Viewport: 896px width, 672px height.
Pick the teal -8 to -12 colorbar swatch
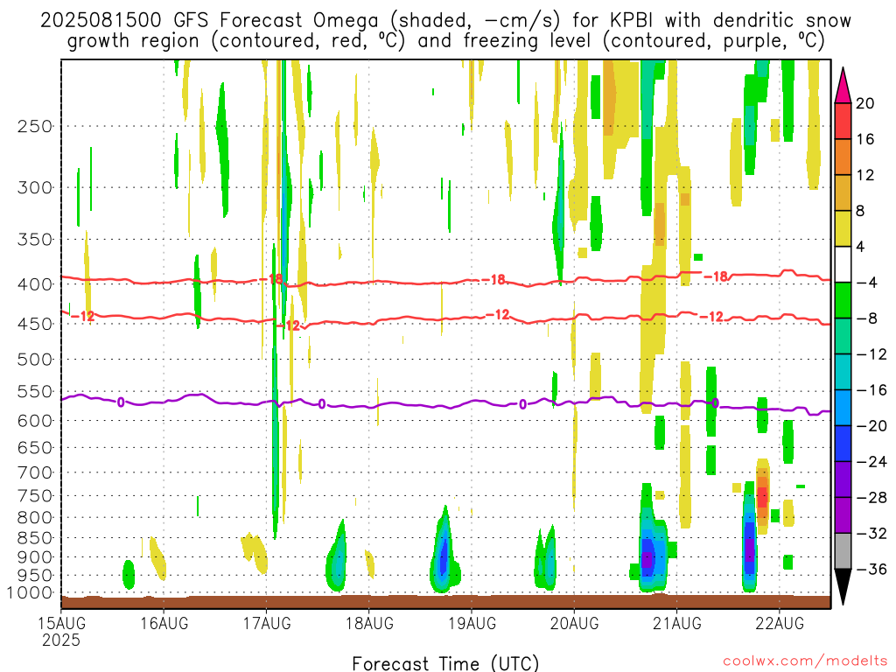[x=843, y=336]
